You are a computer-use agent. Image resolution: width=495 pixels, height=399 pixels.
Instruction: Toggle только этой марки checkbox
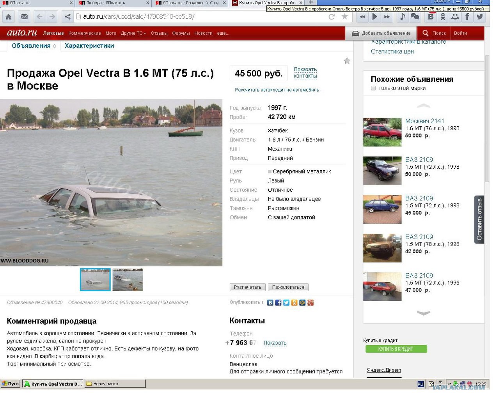(x=373, y=88)
